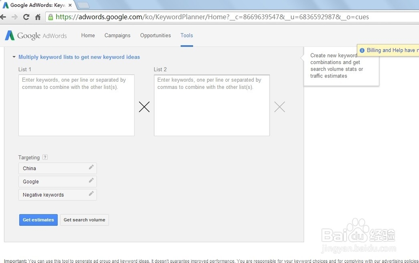Click the browser forward arrow
The height and width of the screenshot is (263, 419).
pos(14,17)
